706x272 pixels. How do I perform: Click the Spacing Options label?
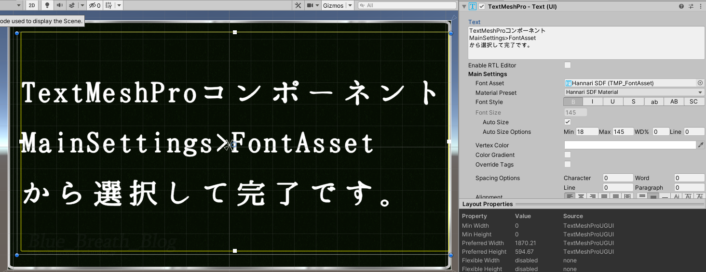(498, 178)
